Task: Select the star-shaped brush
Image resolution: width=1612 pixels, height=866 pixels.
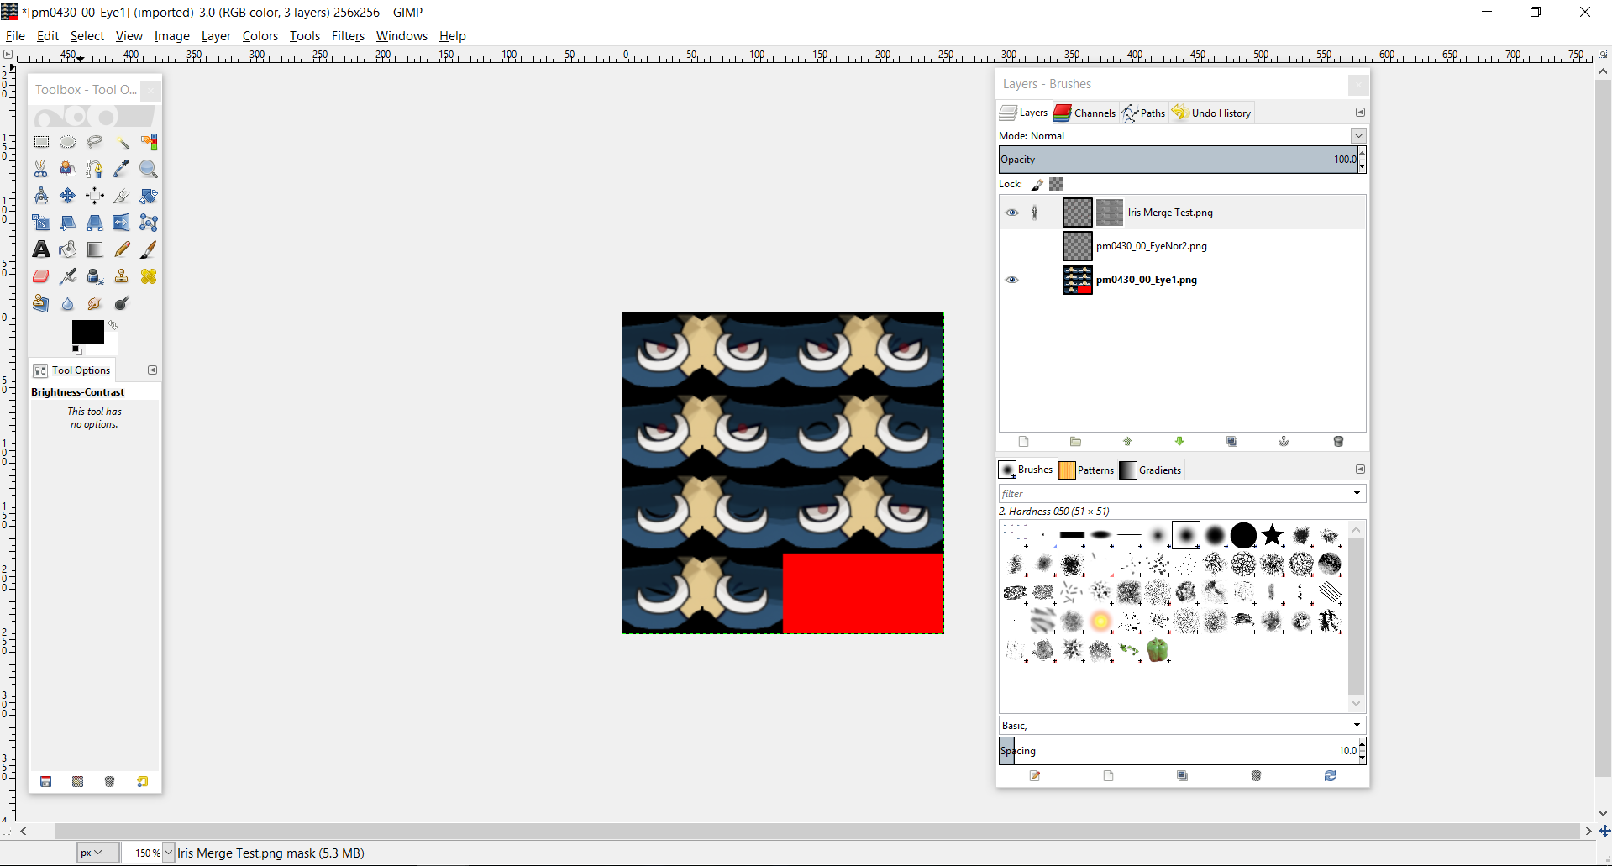Action: (x=1273, y=535)
